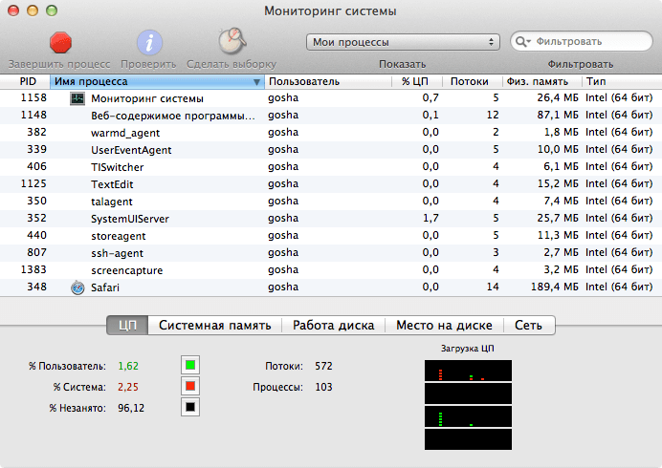Click the 'Потоки' count 572
This screenshot has width=662, height=468.
323,366
